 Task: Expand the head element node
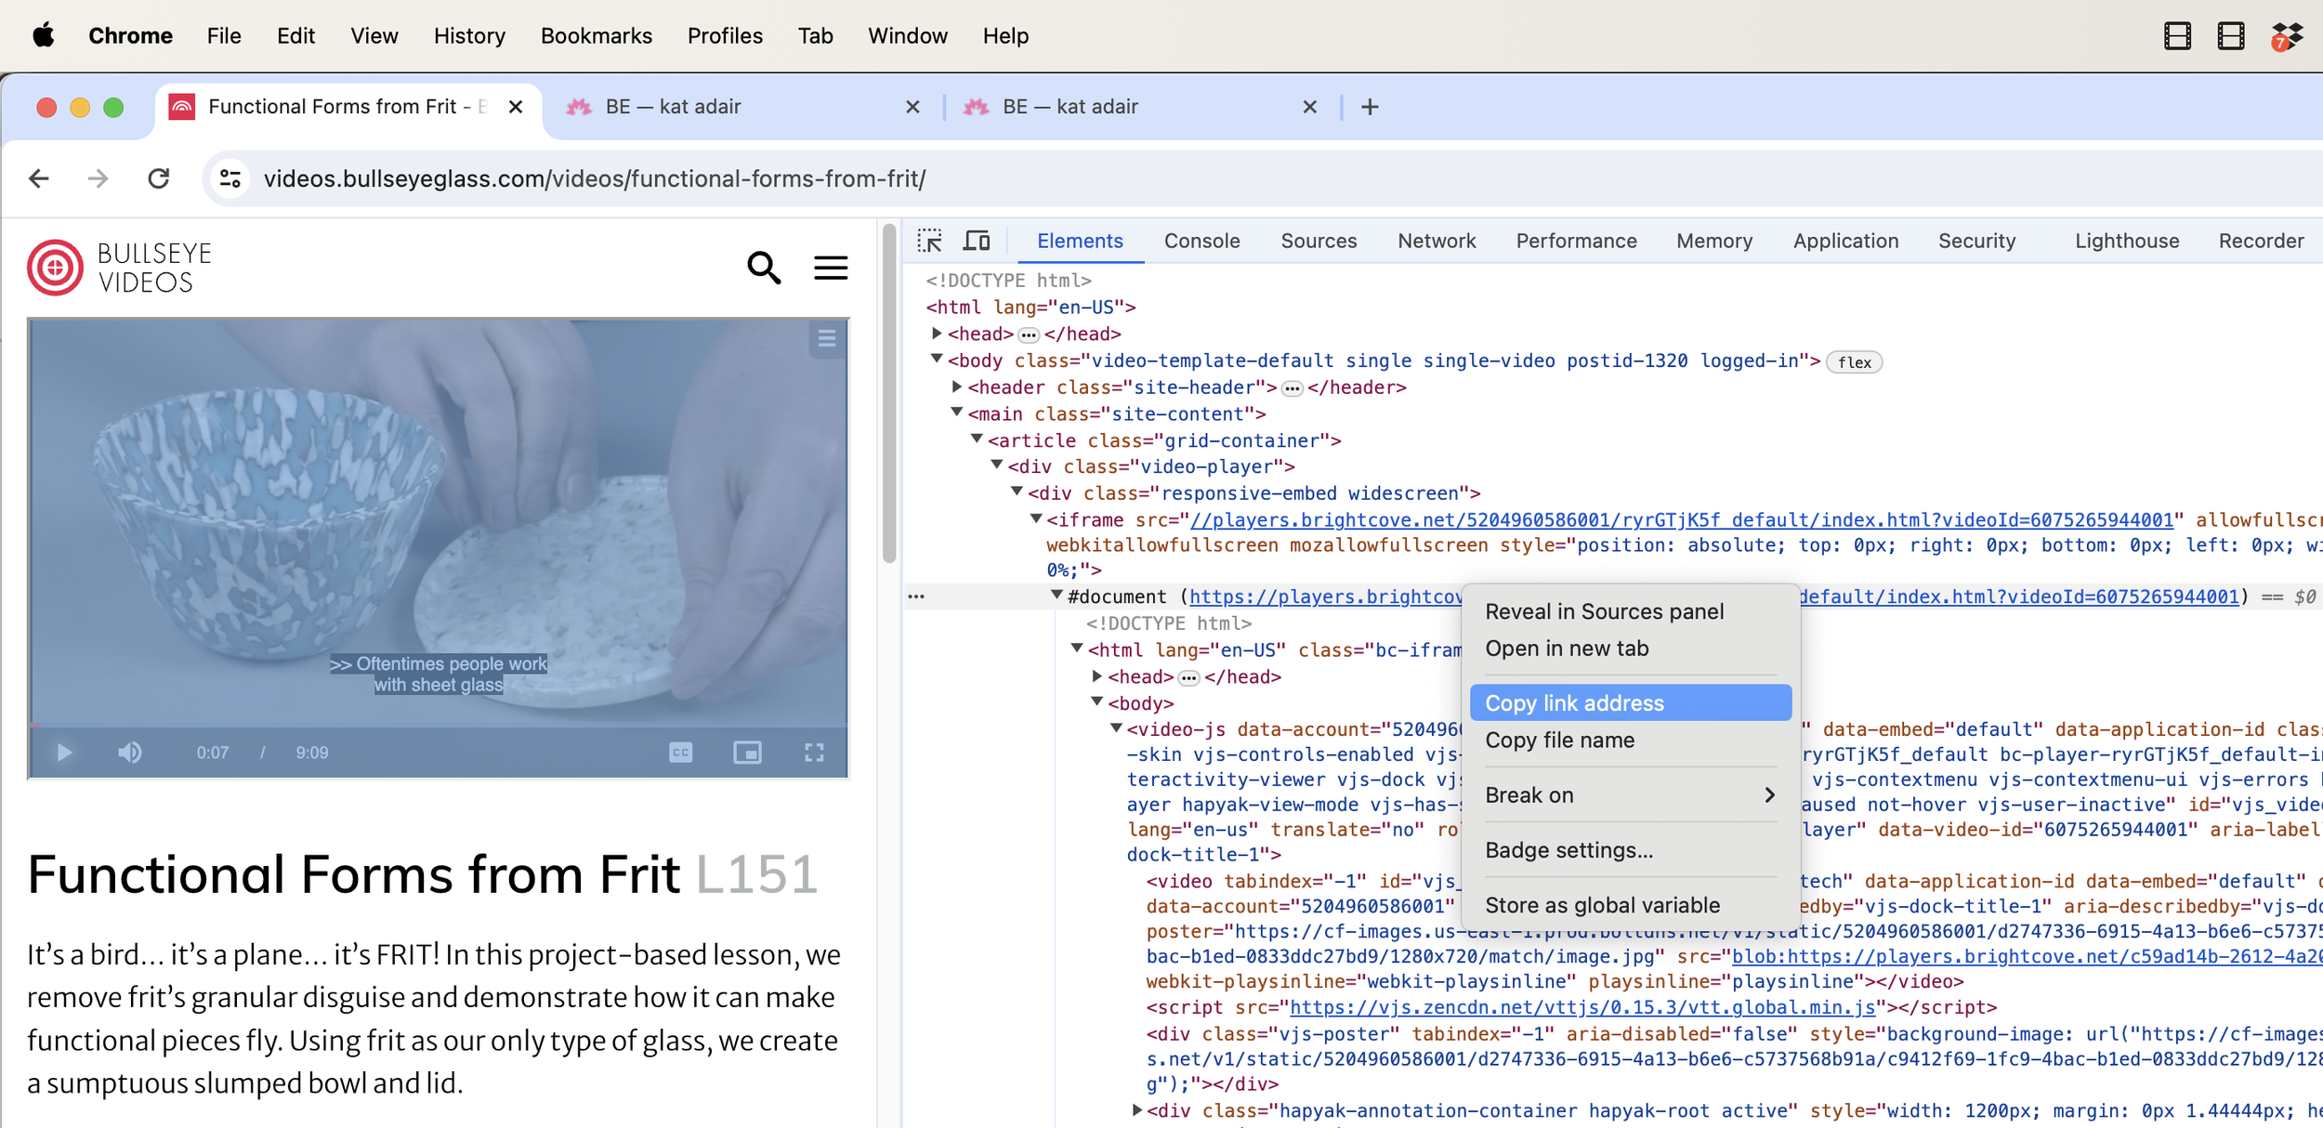pos(937,333)
